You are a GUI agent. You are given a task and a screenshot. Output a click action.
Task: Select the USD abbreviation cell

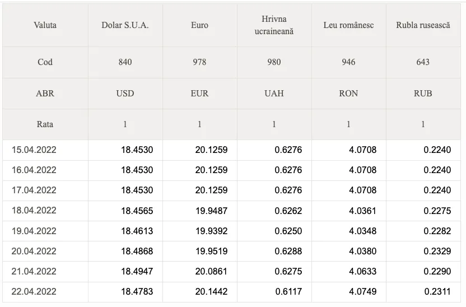pos(125,94)
